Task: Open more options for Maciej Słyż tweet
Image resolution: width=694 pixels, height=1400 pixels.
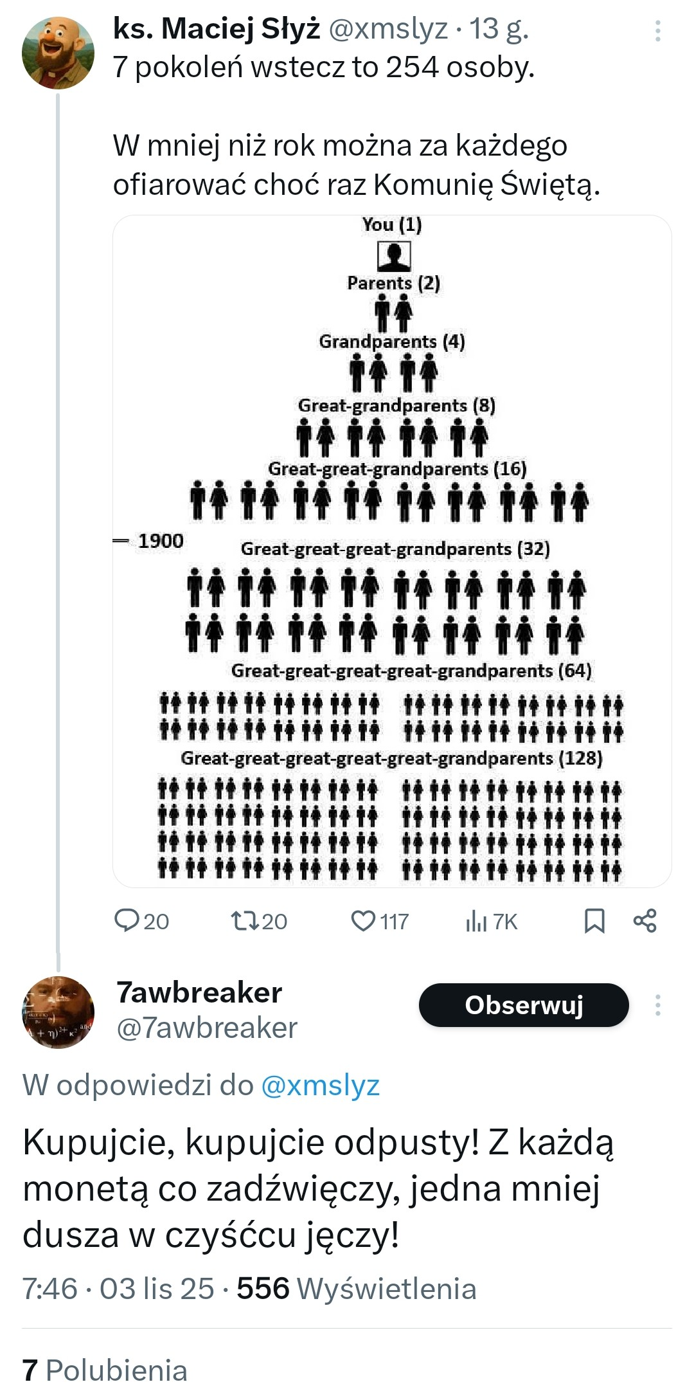Action: pos(657,31)
